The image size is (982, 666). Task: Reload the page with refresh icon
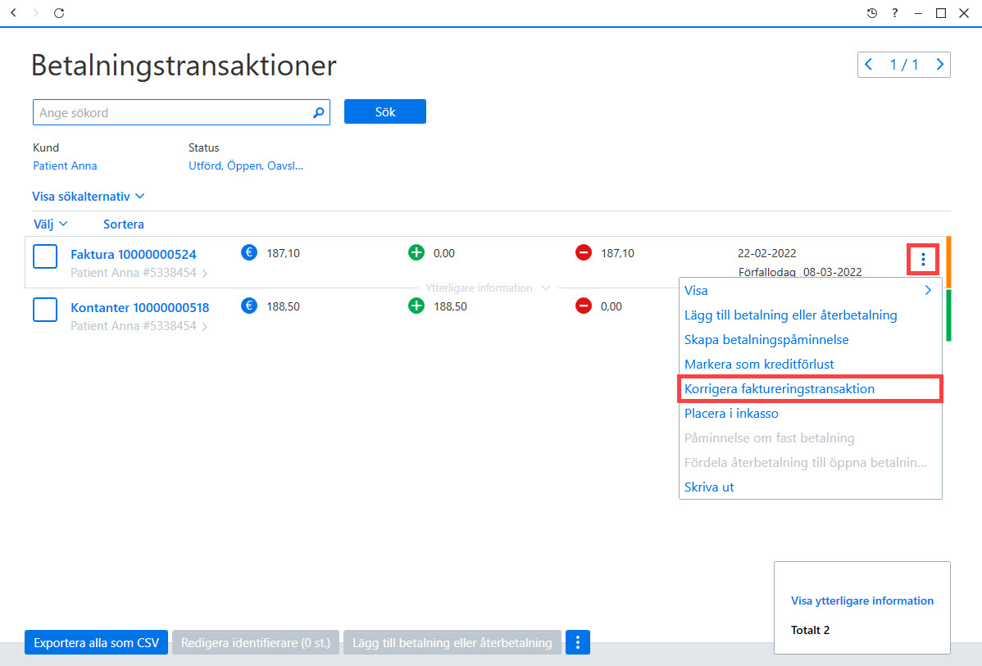[x=59, y=12]
